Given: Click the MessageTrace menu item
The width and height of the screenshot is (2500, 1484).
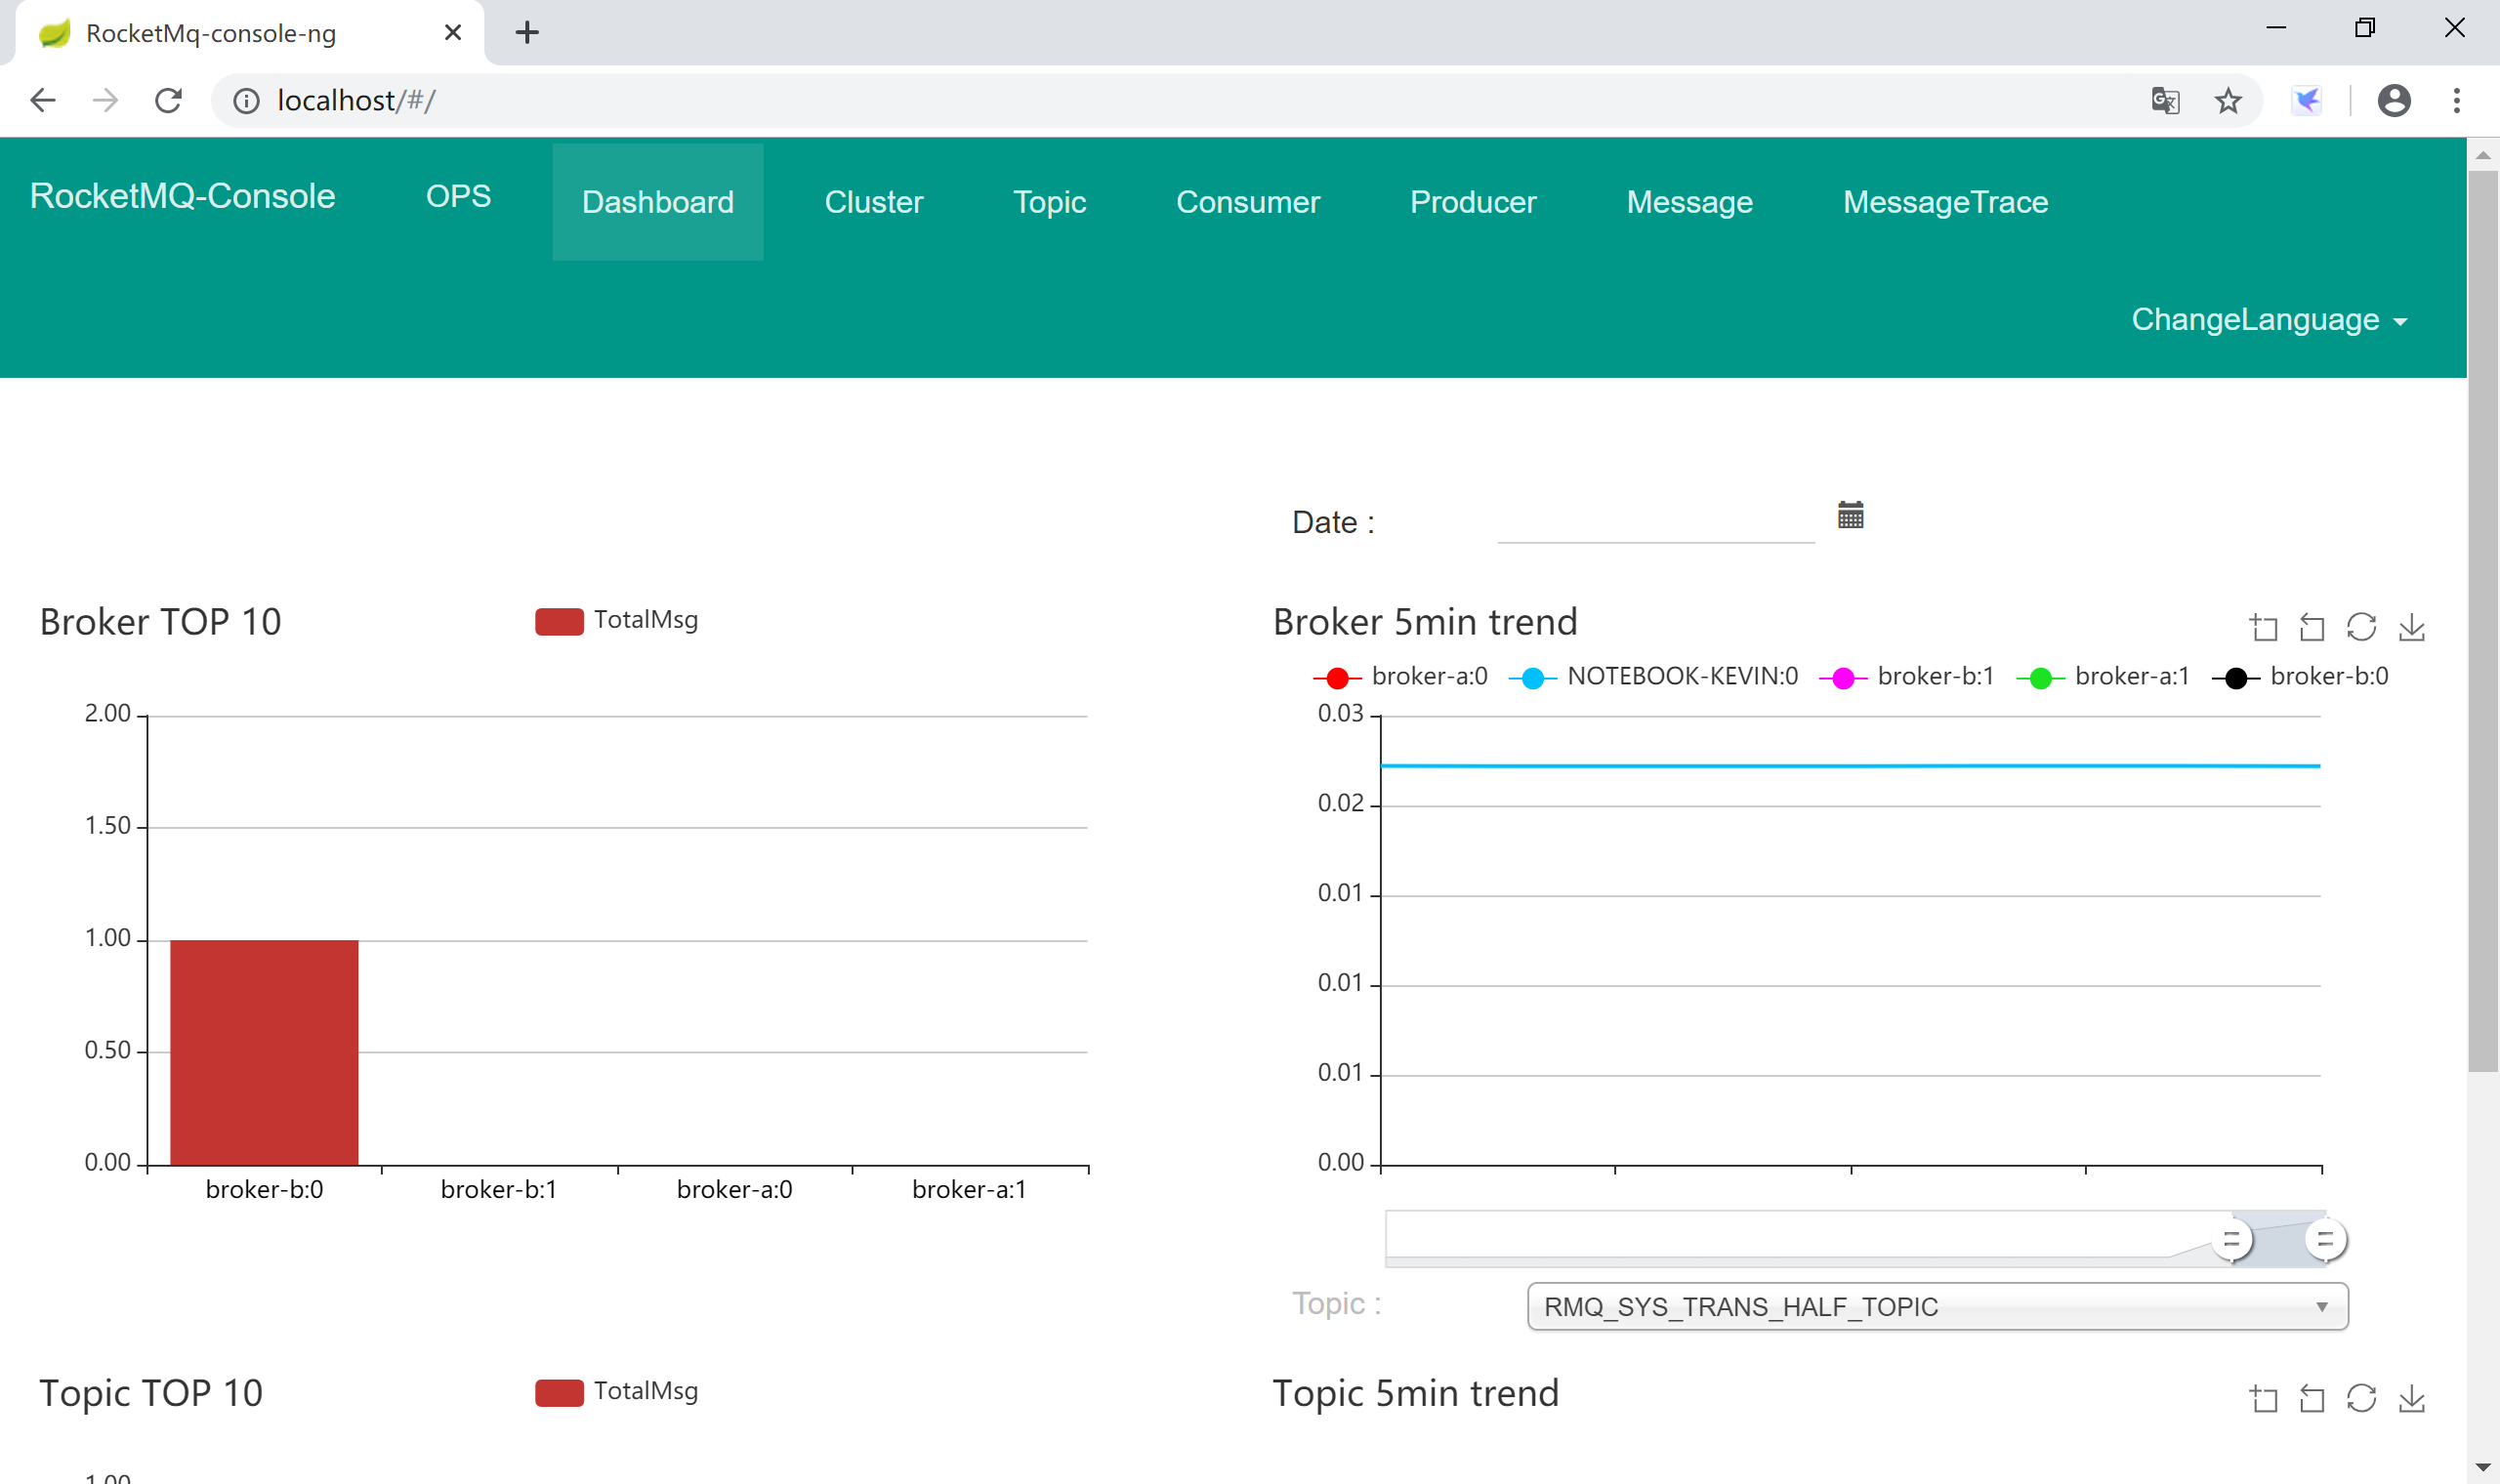Looking at the screenshot, I should (1947, 199).
